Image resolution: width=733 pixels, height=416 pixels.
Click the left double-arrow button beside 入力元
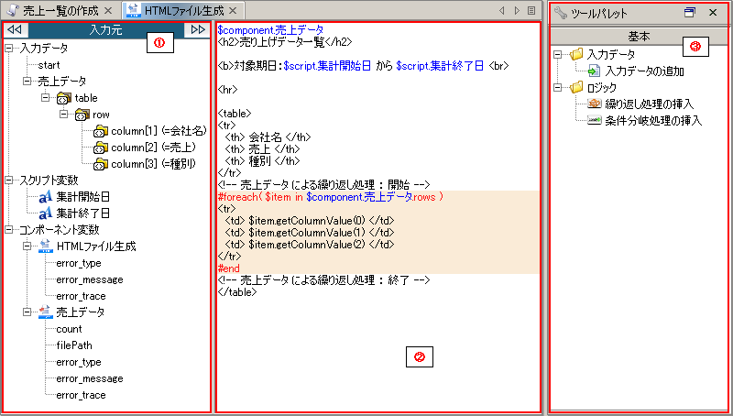coord(16,30)
